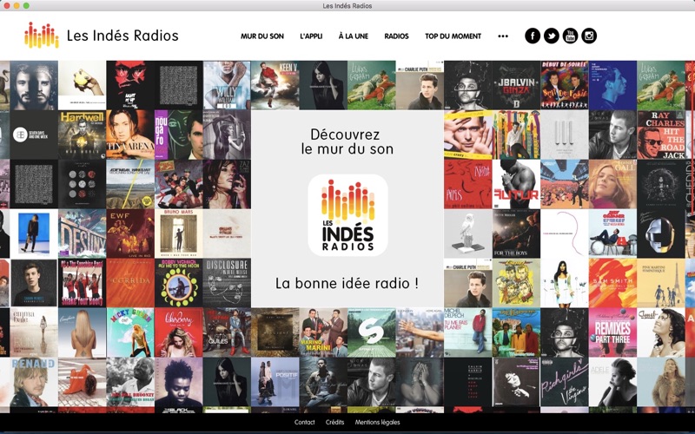Image resolution: width=695 pixels, height=434 pixels.
Task: Click the Contact footer link
Action: pyautogui.click(x=305, y=423)
